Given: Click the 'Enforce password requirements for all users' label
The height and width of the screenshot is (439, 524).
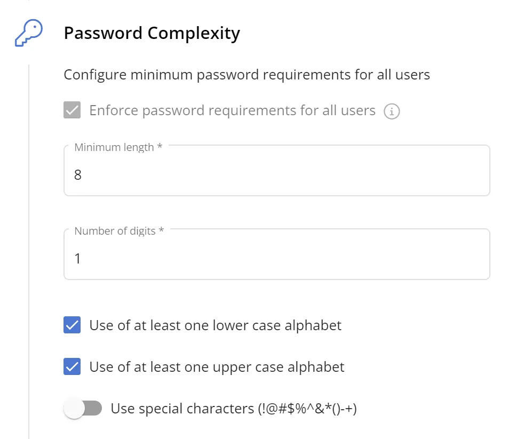Looking at the screenshot, I should point(232,111).
